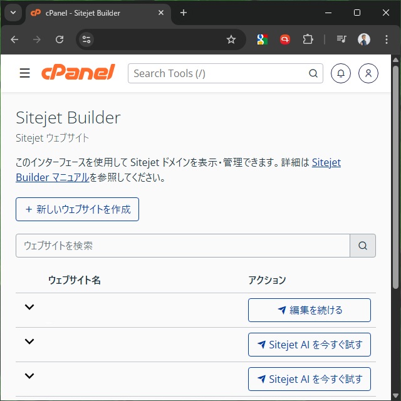Open the notifications bell
401x401 pixels.
point(341,73)
